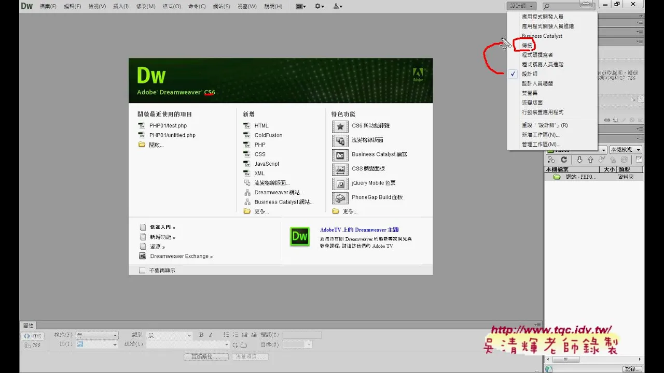Image resolution: width=664 pixels, height=373 pixels.
Task: Click the Business Catalyst 編寫 bc icon
Action: click(x=340, y=155)
